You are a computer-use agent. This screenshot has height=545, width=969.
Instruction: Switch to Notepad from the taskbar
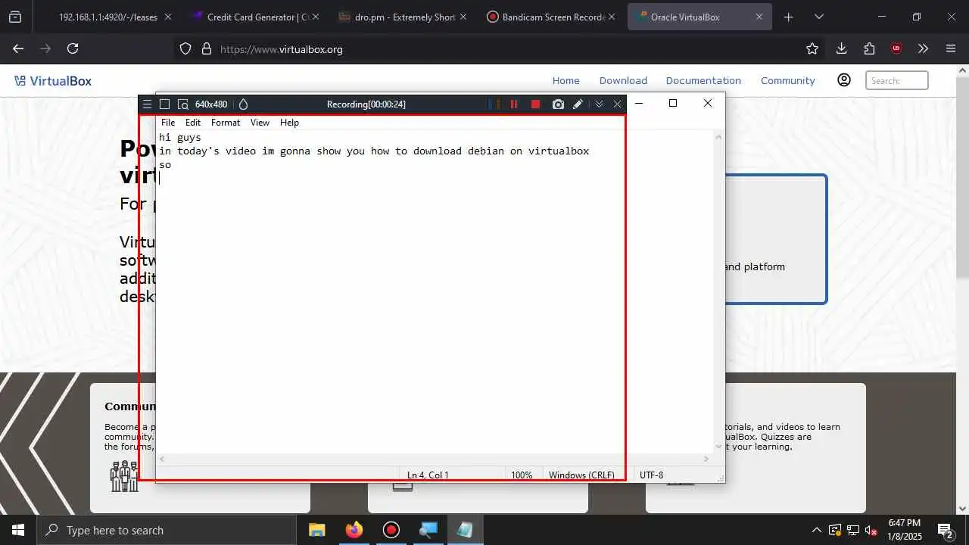pos(465,530)
